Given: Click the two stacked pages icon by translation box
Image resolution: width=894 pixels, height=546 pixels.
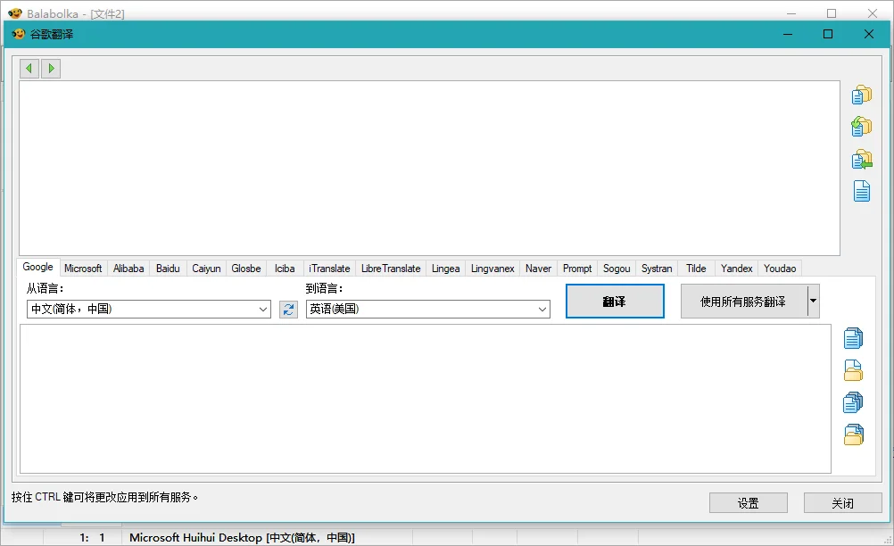Looking at the screenshot, I should (853, 338).
